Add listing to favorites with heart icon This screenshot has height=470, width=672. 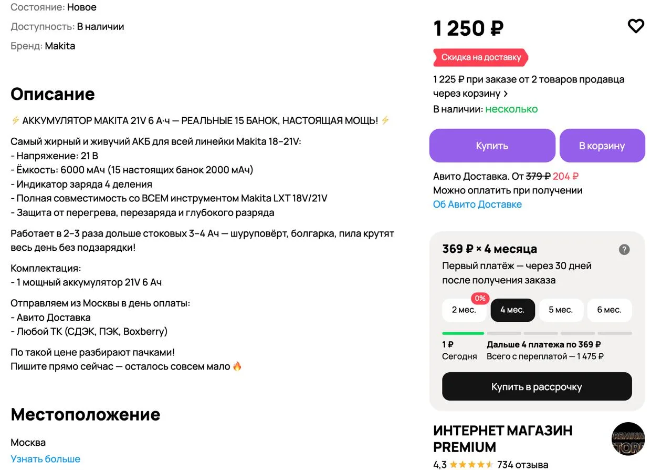636,26
